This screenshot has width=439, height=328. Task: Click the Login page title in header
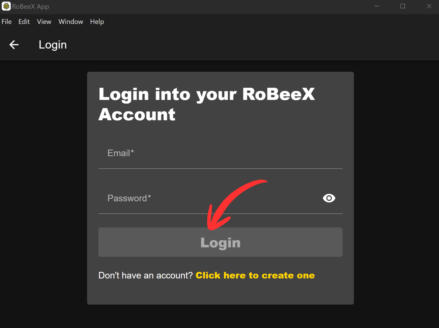(53, 45)
